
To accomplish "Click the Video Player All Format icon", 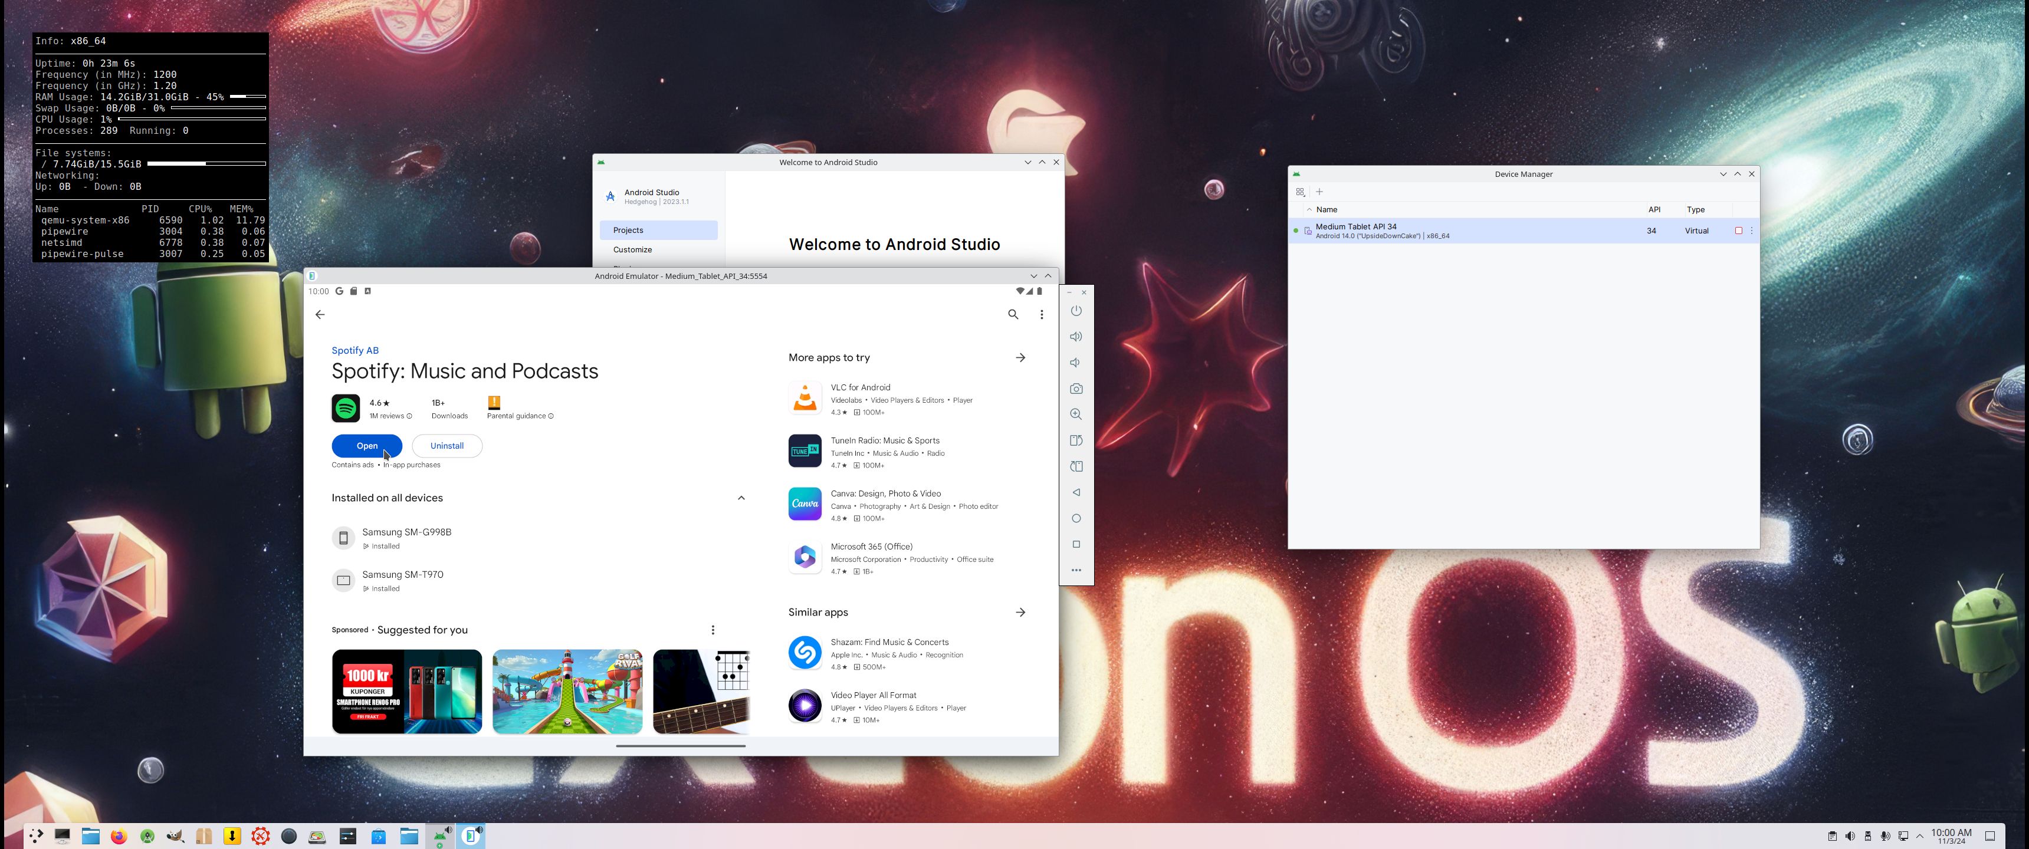I will click(805, 706).
